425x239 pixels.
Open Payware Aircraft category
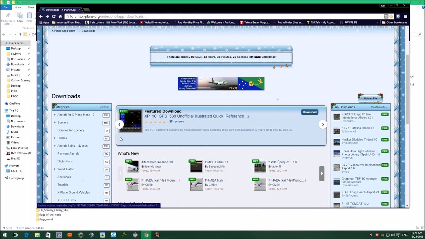tap(68, 154)
